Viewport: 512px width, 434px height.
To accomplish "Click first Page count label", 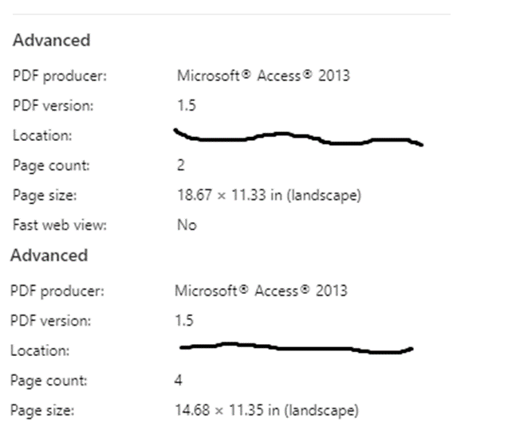I will pos(51,166).
